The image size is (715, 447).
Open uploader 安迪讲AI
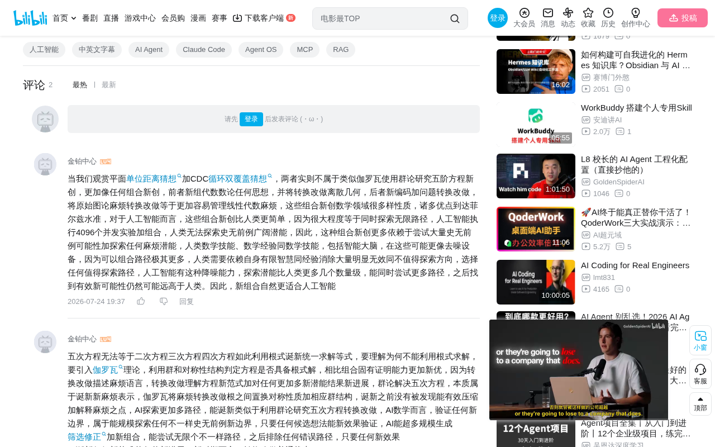(607, 120)
